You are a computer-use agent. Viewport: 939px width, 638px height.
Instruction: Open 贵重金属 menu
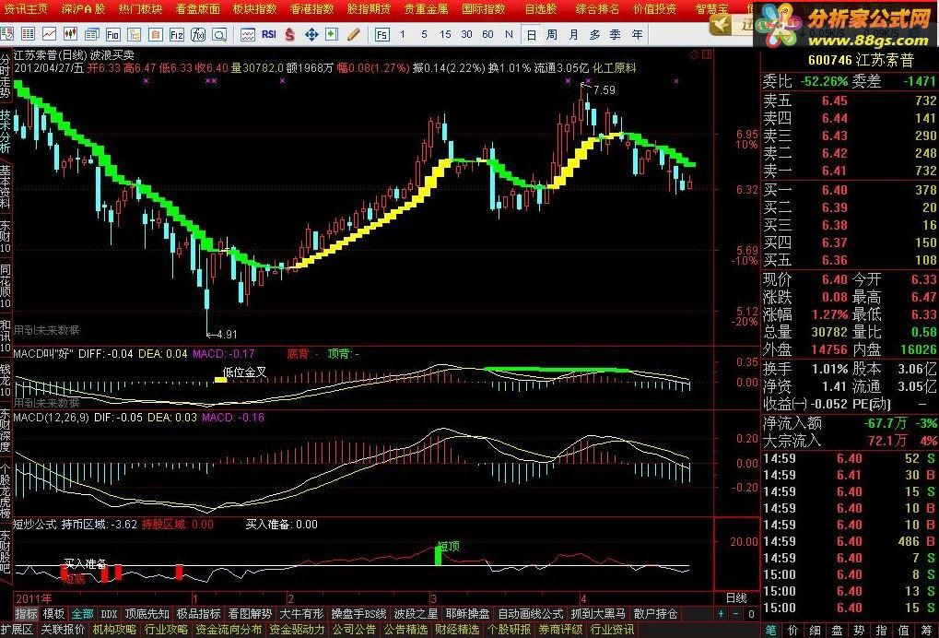[x=427, y=9]
